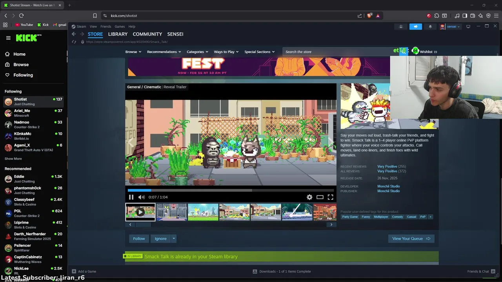This screenshot has height=282, width=502.
Task: Reload the Brave browser page
Action: [21, 16]
